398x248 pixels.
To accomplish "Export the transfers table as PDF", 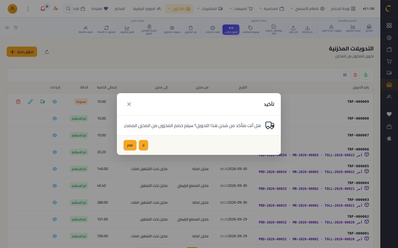I will pyautogui.click(x=355, y=75).
